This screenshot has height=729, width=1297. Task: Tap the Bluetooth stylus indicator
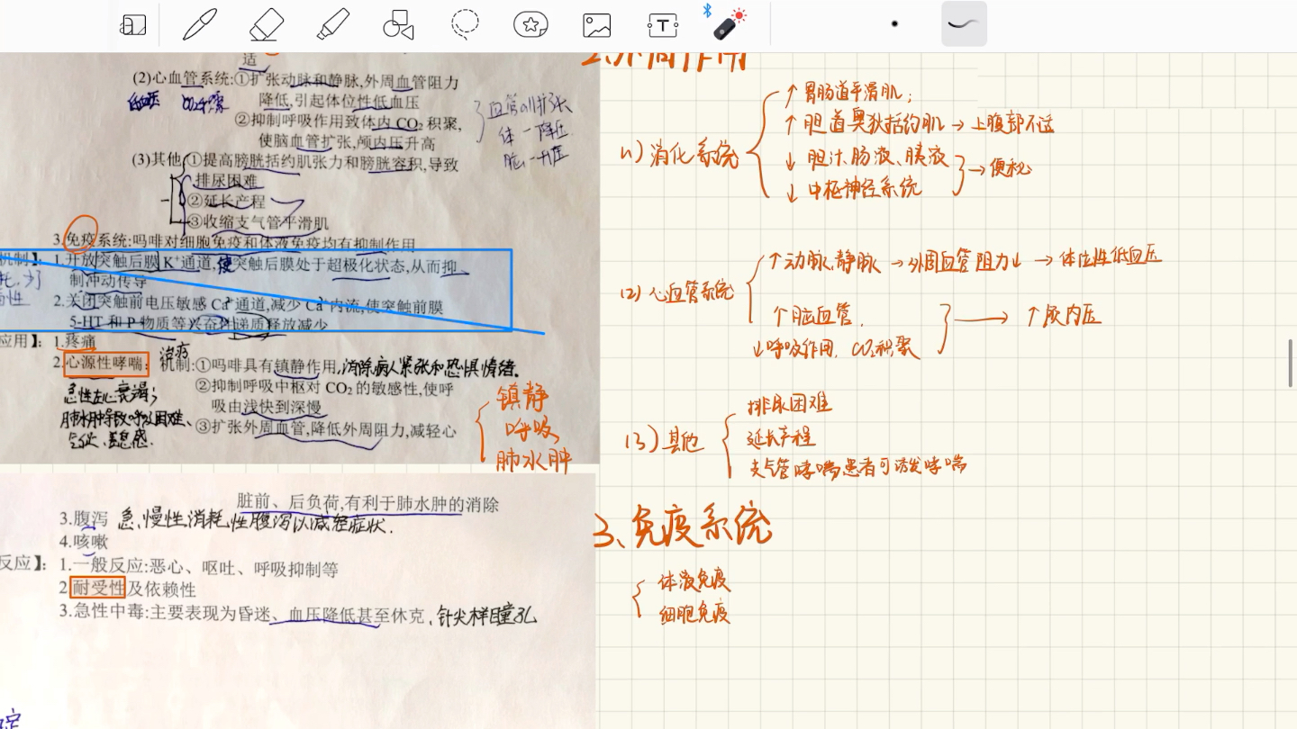point(707,10)
